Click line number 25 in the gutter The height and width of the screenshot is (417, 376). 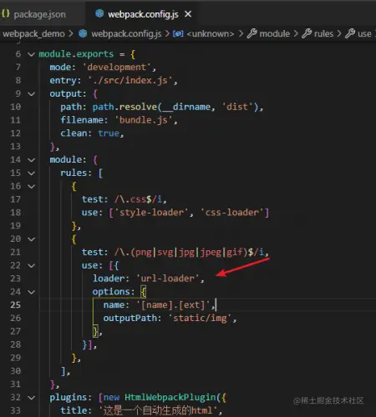coord(16,305)
